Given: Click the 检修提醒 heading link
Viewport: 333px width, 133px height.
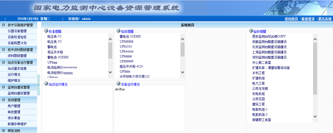Looking at the screenshot, I should pos(127,31).
